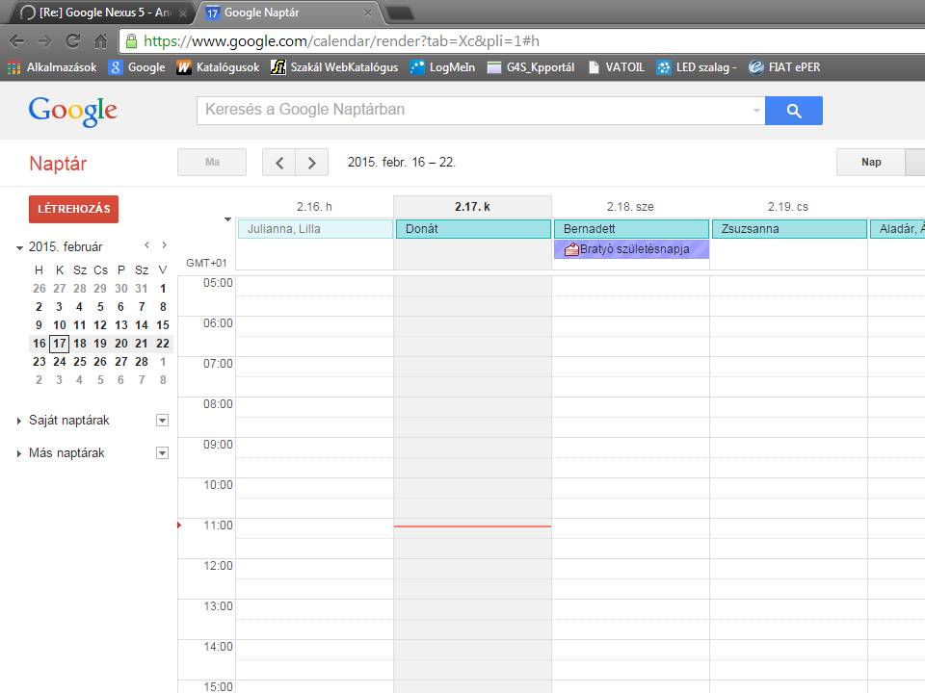
Task: Open the 2.16. h day header
Action: pos(314,207)
